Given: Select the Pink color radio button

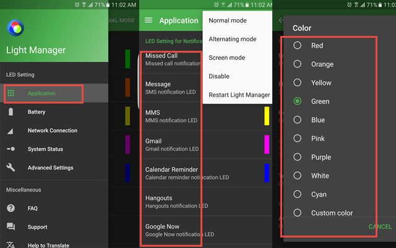Looking at the screenshot, I should (x=297, y=138).
